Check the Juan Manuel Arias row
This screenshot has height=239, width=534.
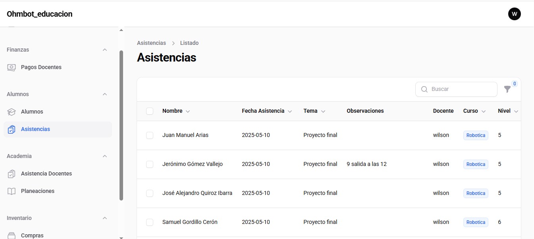coord(150,135)
